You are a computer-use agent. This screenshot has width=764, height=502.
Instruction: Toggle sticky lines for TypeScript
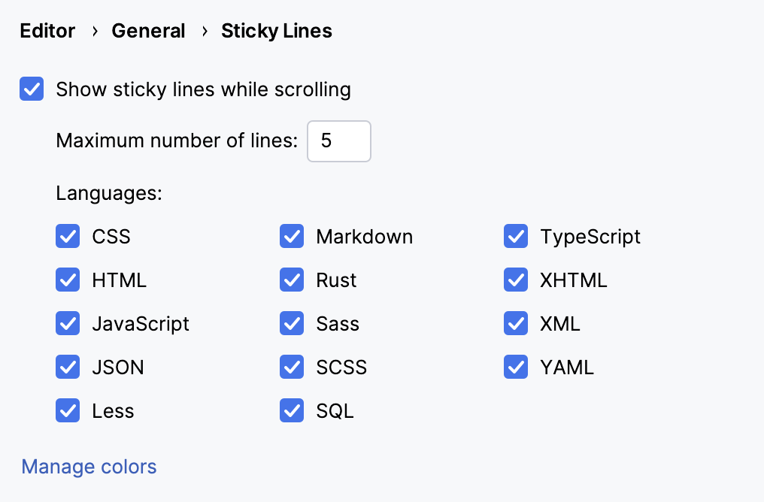(x=516, y=237)
